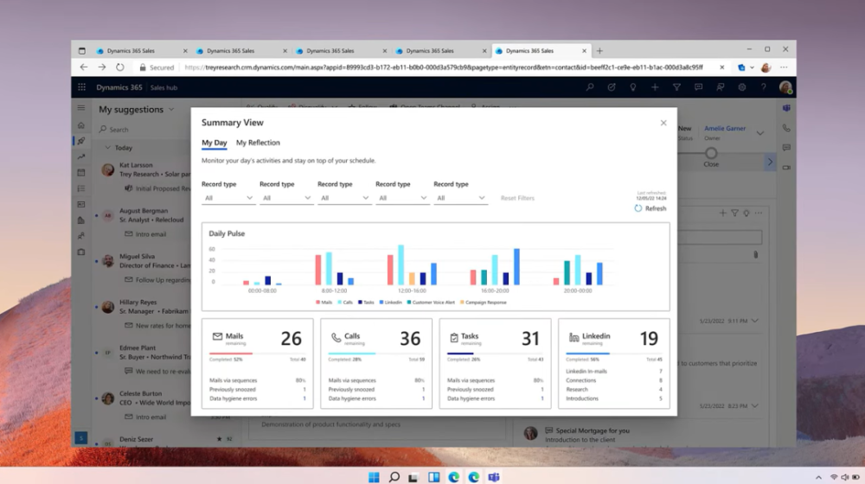
Task: Click the search magnifier in Dynamics header
Action: coord(590,87)
